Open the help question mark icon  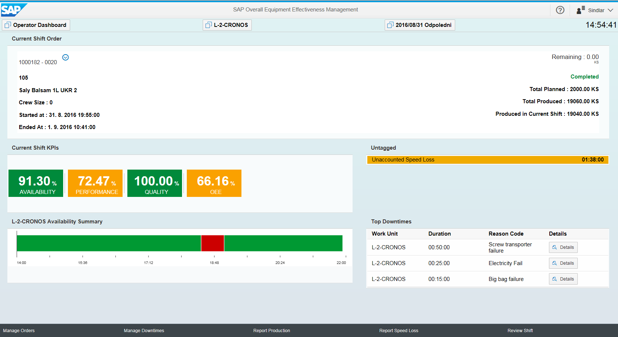(x=560, y=10)
